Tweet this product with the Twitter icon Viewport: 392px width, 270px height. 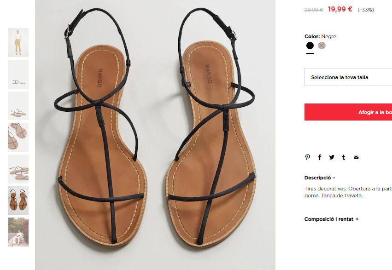(x=332, y=157)
